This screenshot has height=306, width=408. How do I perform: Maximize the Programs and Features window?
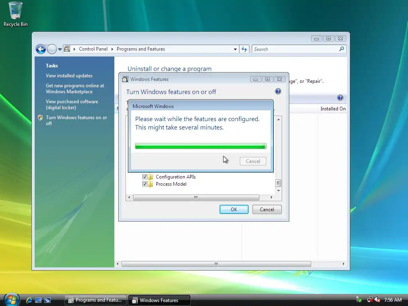[328, 39]
